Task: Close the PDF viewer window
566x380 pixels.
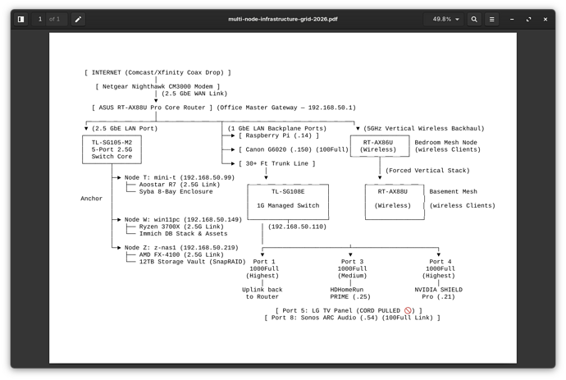Action: pos(545,19)
